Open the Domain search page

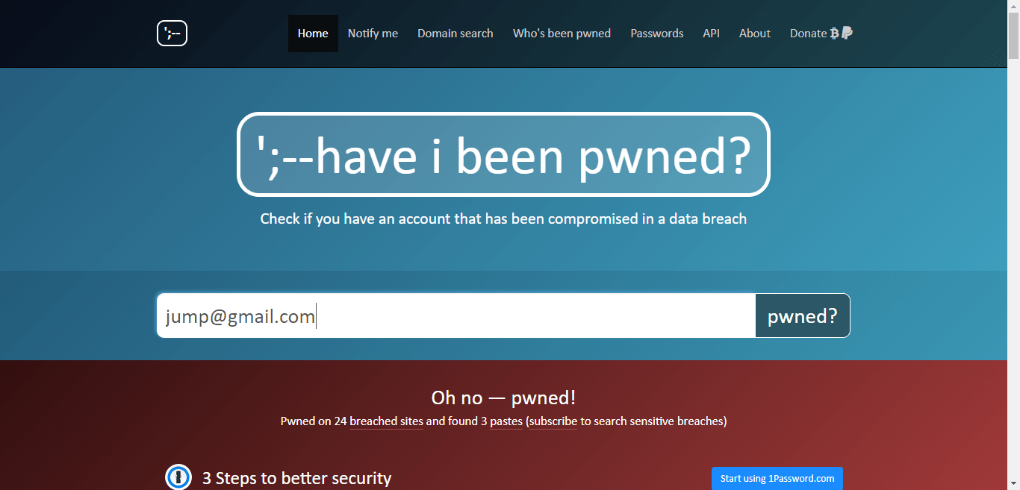[455, 34]
